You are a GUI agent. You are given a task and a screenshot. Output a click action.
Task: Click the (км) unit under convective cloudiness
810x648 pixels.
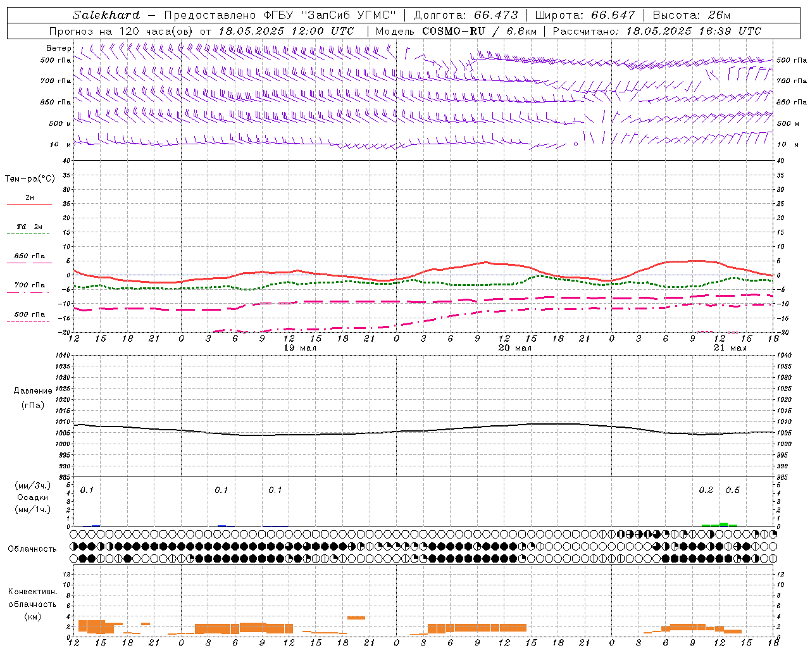click(x=32, y=616)
